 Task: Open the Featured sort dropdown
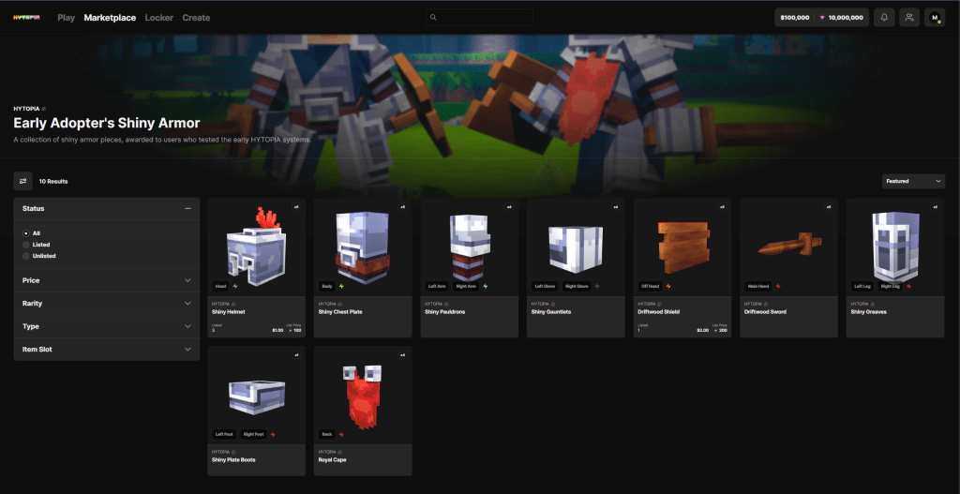pyautogui.click(x=913, y=181)
